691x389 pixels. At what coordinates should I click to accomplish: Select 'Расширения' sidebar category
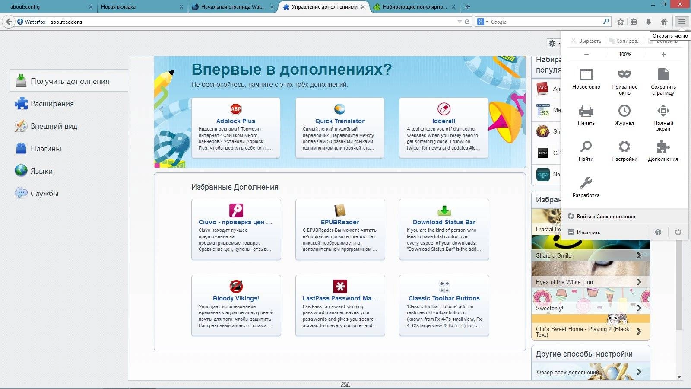(x=69, y=103)
